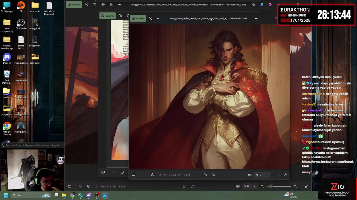
Task: Enter fullscreen in rebellion_army window
Action: pyautogui.click(x=307, y=186)
